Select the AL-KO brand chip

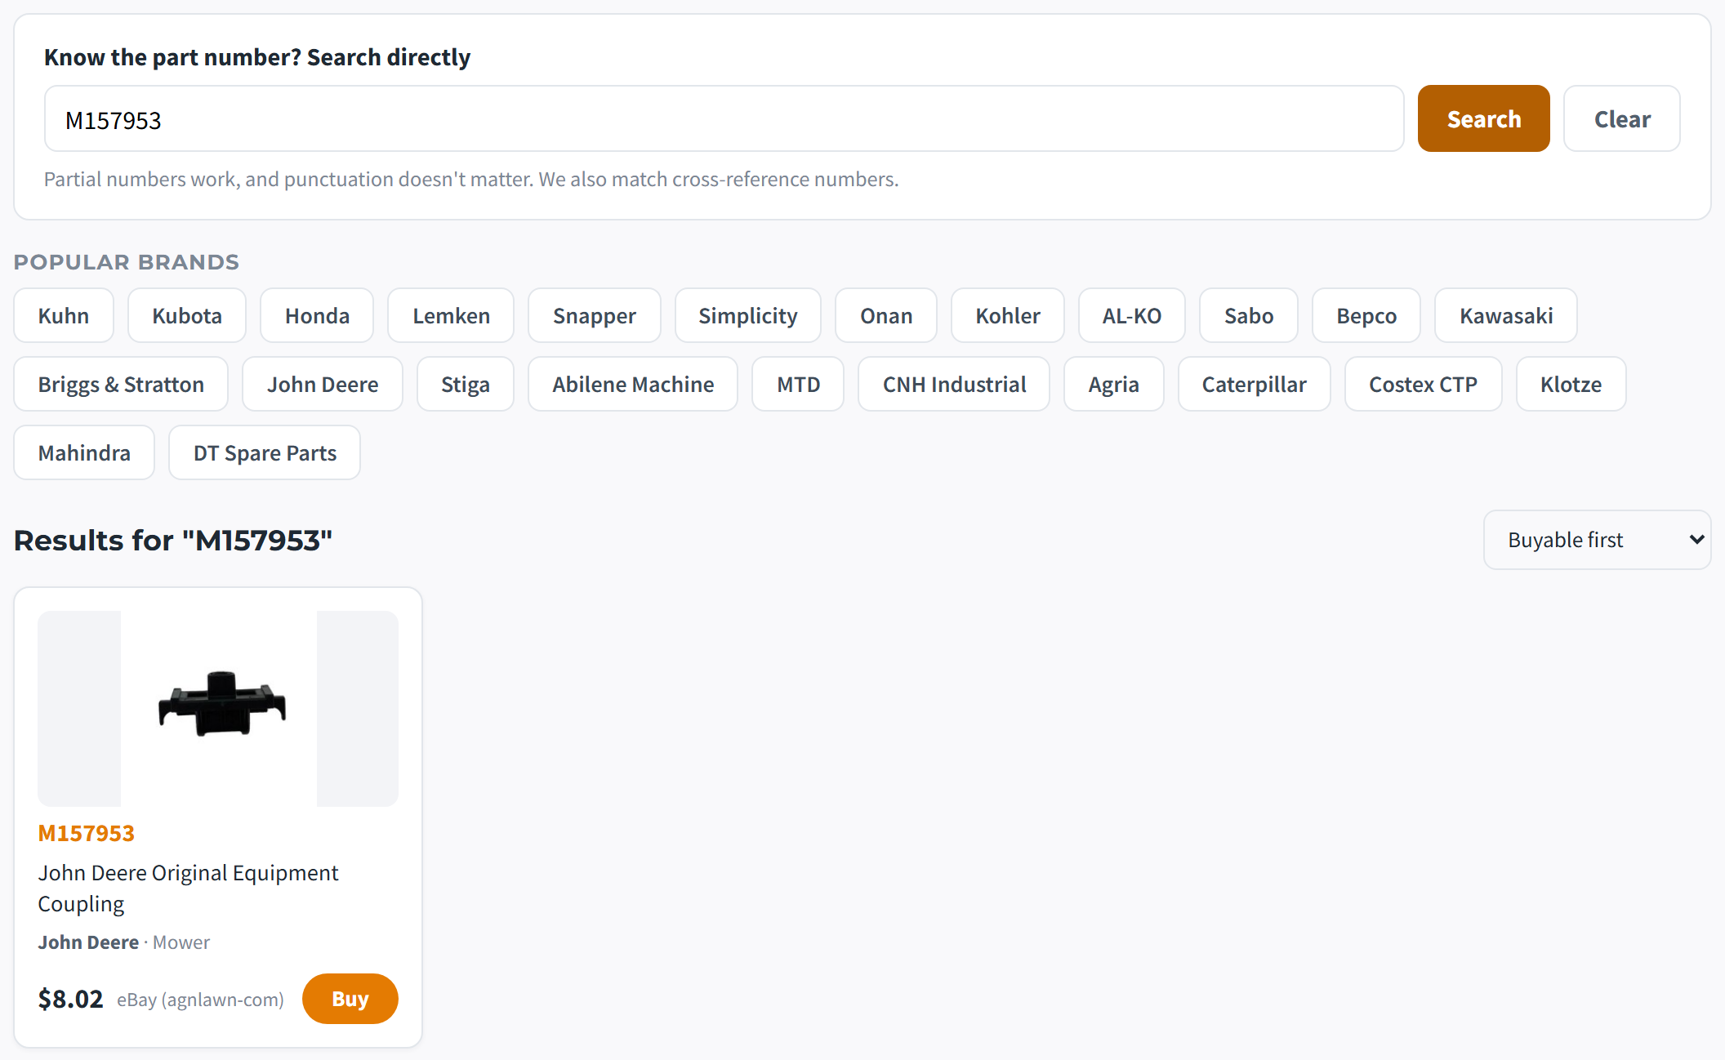tap(1132, 316)
